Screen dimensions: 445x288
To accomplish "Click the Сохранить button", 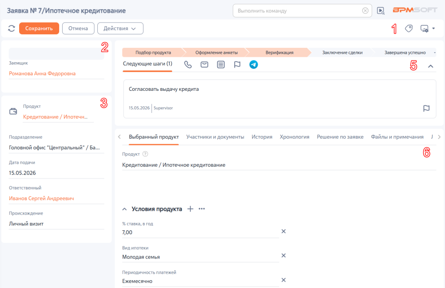I will (x=39, y=28).
